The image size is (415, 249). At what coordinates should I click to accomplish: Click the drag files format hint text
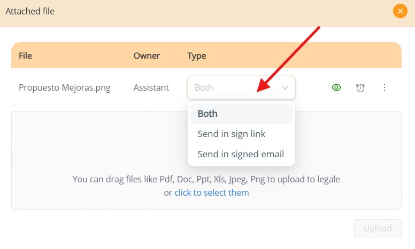click(206, 179)
